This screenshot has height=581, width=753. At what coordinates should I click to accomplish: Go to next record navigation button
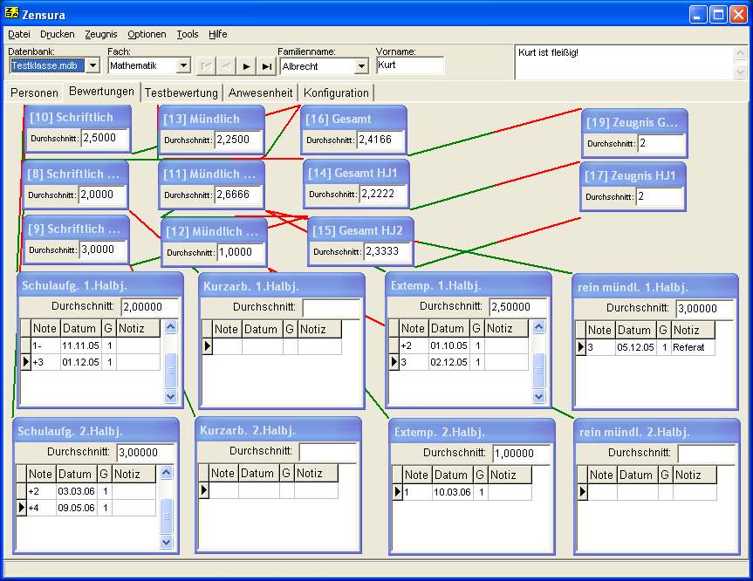pos(246,65)
